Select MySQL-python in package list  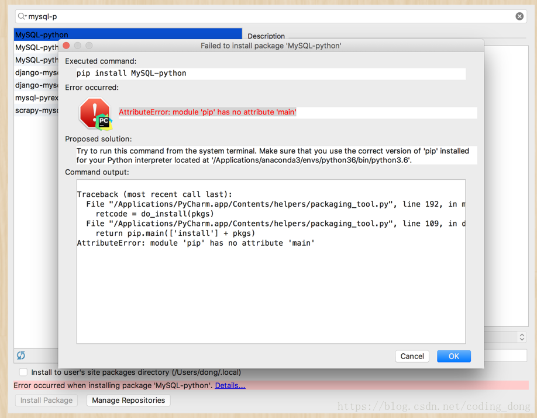tap(128, 34)
